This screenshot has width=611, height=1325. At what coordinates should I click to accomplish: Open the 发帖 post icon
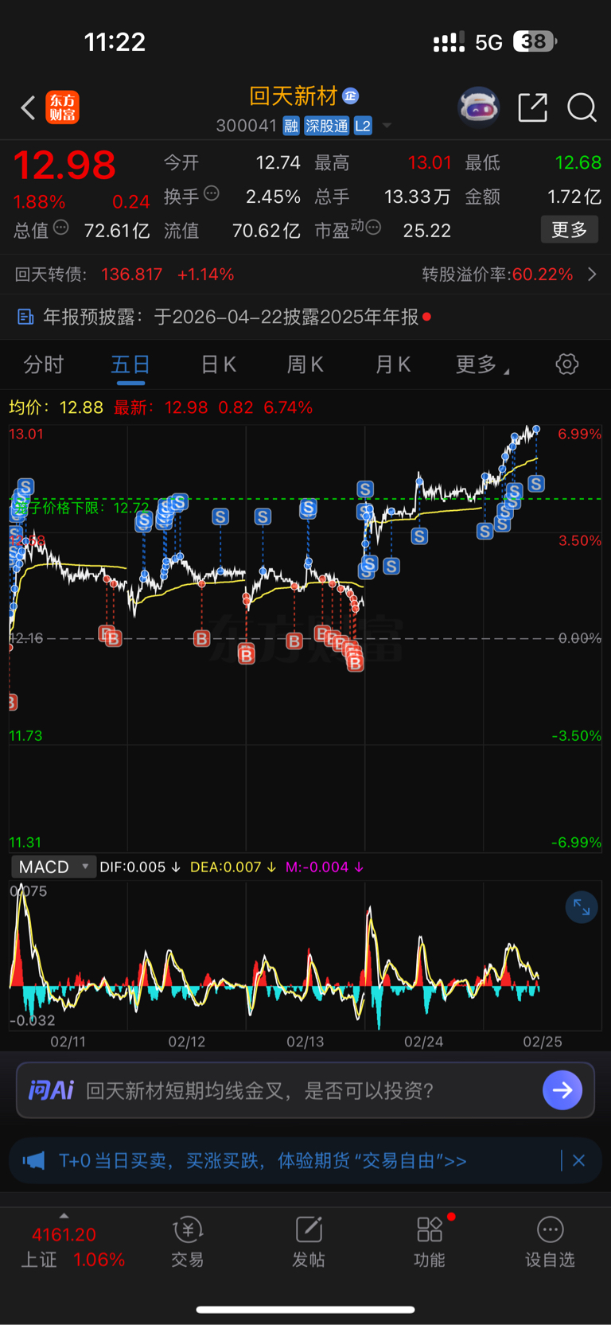pyautogui.click(x=309, y=1241)
